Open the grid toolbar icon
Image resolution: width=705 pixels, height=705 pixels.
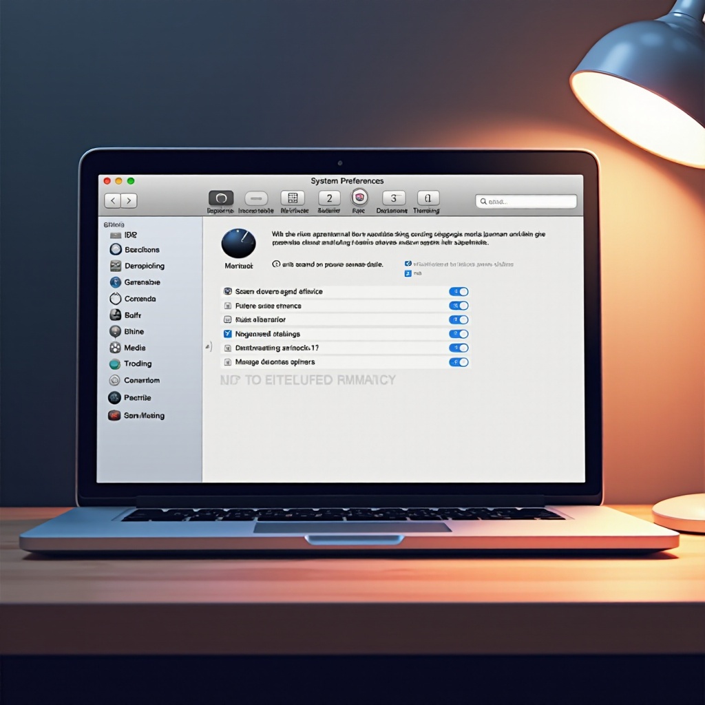click(x=293, y=198)
